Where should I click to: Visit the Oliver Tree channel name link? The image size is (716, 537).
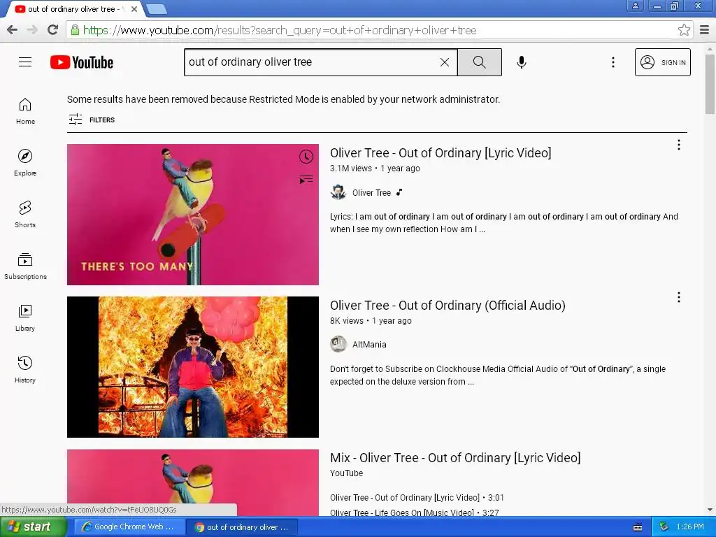tap(371, 193)
